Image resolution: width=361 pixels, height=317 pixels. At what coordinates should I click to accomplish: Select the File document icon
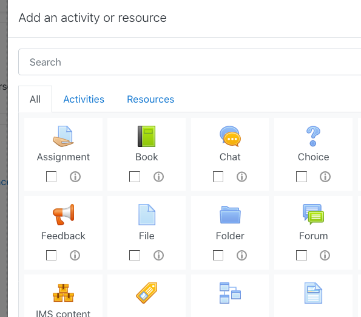(147, 214)
